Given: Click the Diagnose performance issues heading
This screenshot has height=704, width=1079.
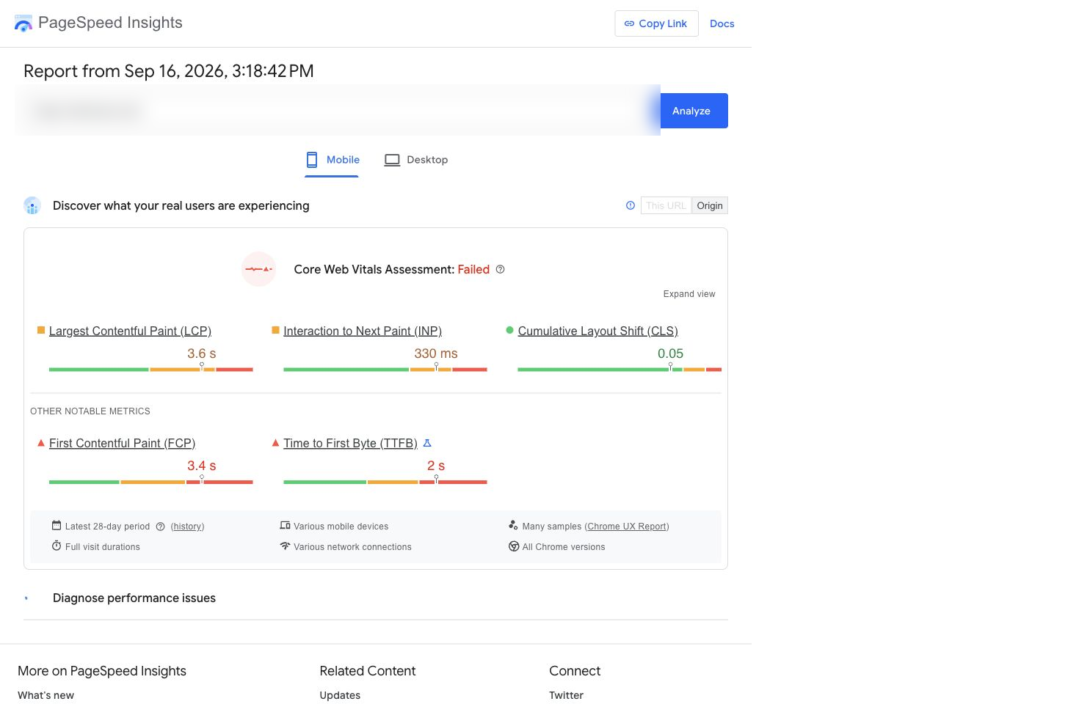Looking at the screenshot, I should (x=134, y=598).
